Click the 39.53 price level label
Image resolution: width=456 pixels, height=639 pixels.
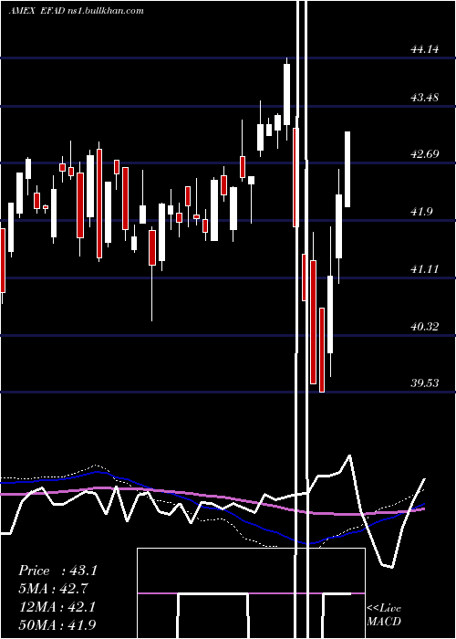point(425,383)
